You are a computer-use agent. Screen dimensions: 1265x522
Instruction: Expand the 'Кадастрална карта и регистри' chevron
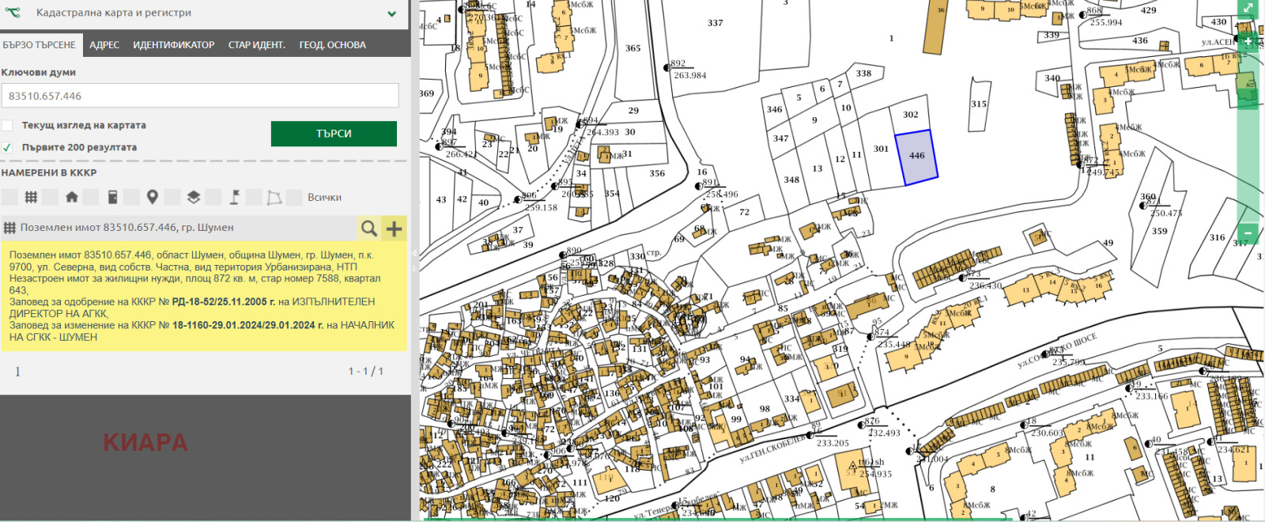coord(391,13)
